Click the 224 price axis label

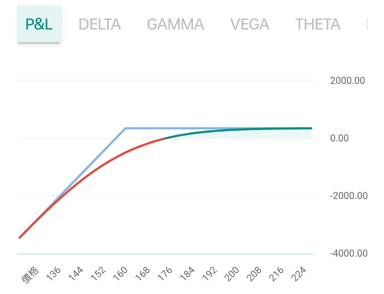tap(300, 274)
